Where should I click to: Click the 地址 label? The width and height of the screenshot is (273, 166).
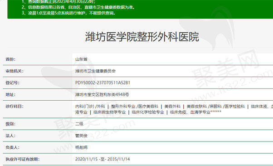10,95
